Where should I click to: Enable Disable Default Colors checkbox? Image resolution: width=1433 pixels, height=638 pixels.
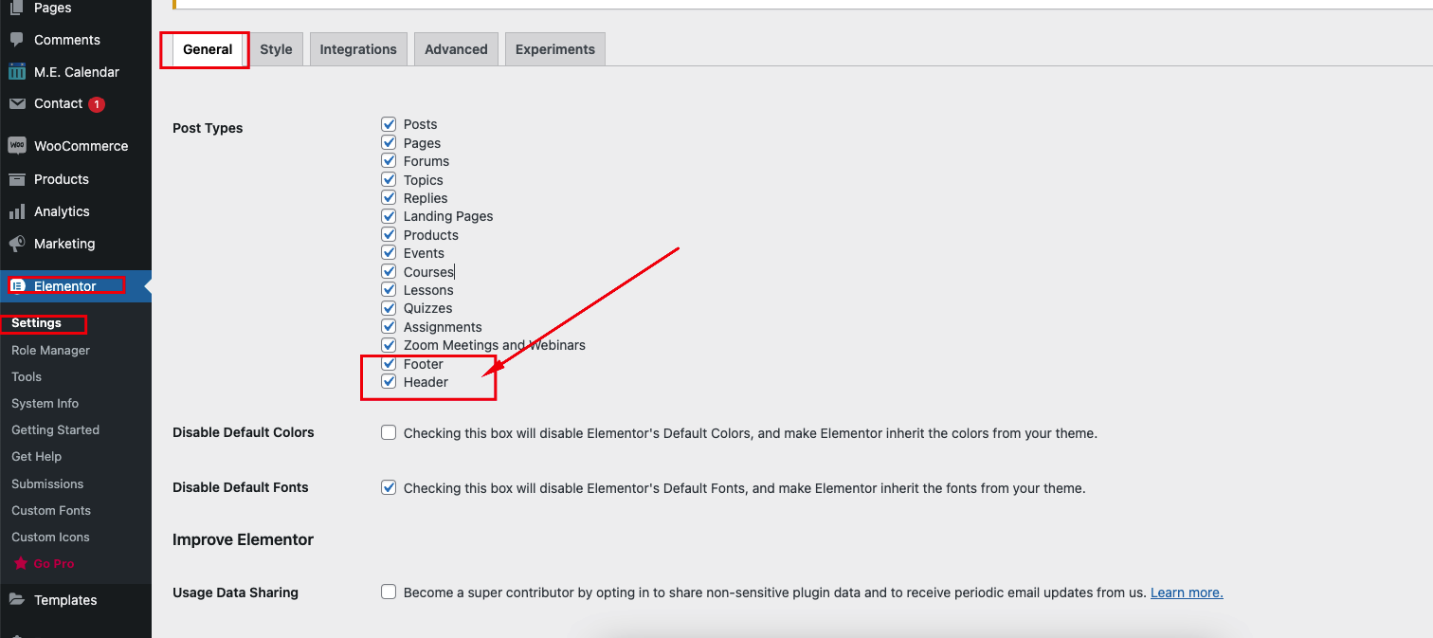coord(389,432)
